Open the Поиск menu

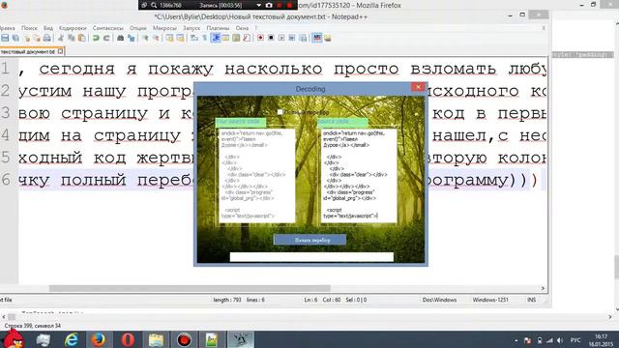(x=30, y=28)
